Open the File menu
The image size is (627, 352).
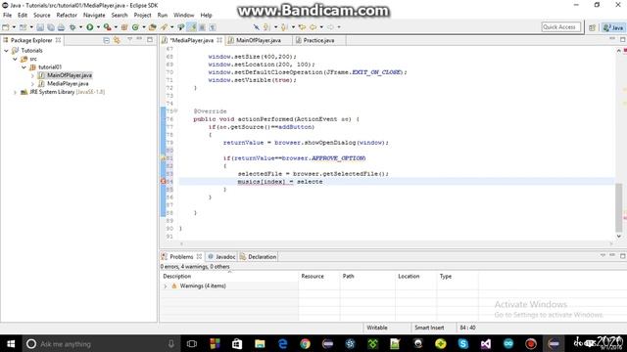point(7,16)
